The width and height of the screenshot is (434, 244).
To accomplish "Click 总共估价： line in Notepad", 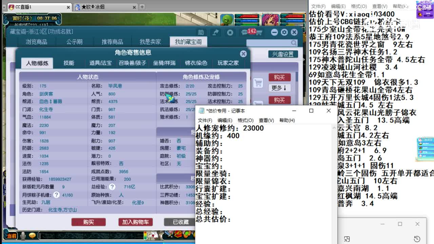I will coord(213,219).
